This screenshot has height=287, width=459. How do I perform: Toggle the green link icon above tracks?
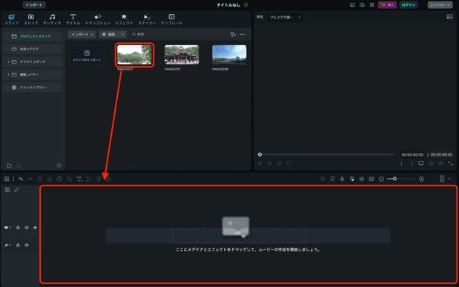click(16, 190)
